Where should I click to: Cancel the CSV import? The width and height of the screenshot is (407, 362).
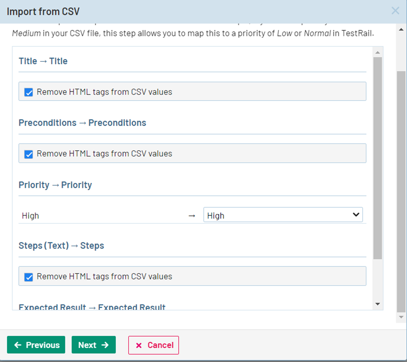click(x=154, y=345)
